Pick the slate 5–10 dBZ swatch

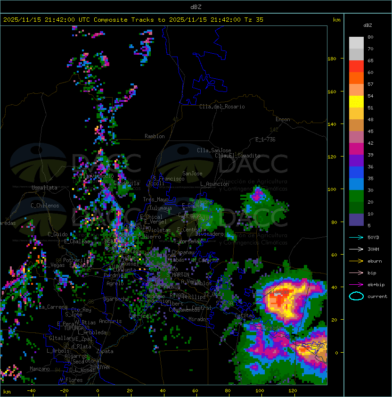click(x=356, y=220)
